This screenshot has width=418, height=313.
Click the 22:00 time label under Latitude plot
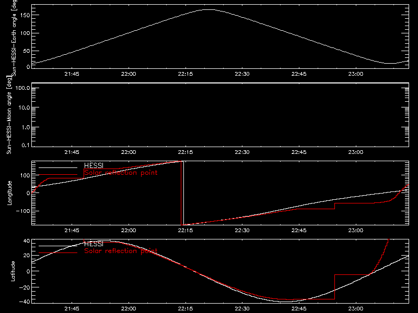pyautogui.click(x=129, y=309)
